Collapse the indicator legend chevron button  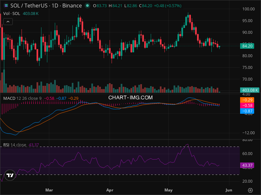coord(8,22)
